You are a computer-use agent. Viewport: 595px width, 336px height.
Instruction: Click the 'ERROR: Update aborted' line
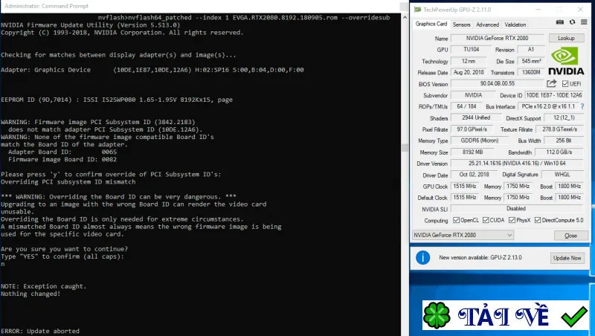click(x=40, y=331)
